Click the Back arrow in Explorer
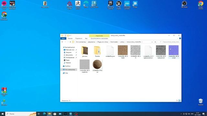207x116 pixels. click(x=62, y=42)
